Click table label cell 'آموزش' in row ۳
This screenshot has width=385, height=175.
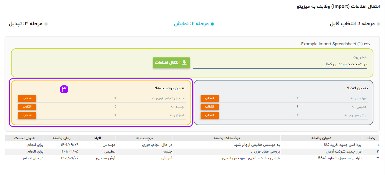point(167,158)
